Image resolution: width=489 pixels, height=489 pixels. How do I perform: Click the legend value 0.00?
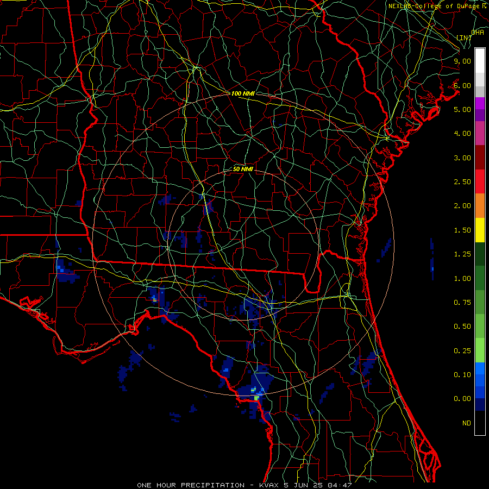pyautogui.click(x=462, y=399)
